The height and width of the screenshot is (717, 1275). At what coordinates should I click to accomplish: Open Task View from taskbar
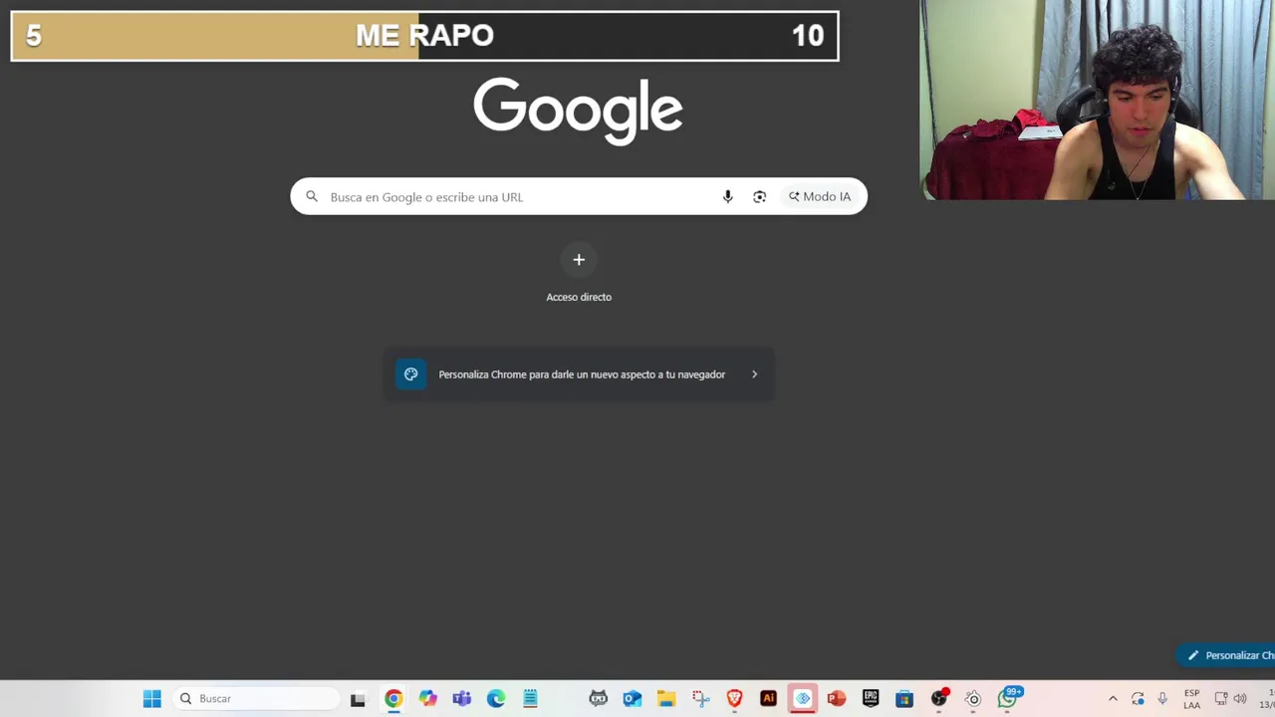tap(358, 699)
